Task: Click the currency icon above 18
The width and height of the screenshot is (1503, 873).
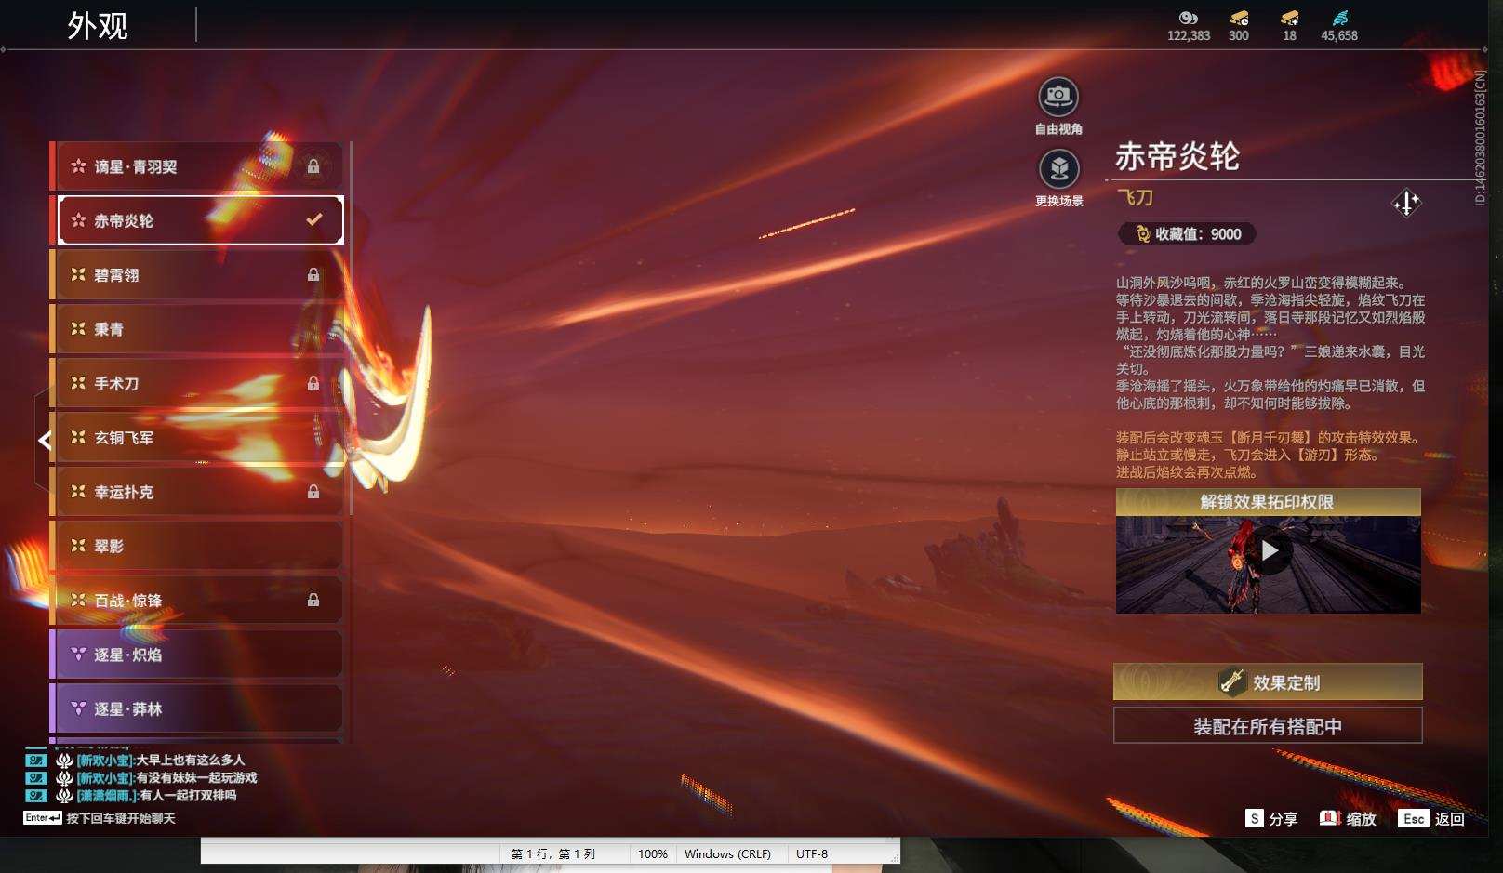Action: [1289, 18]
